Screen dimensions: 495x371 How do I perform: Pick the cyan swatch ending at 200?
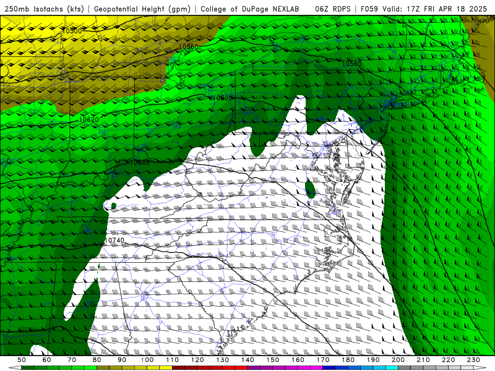click(392, 368)
